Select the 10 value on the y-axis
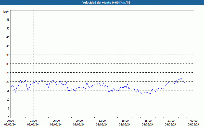This screenshot has height=127, width=204. 8,100
